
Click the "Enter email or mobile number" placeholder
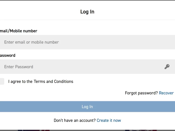click(x=31, y=42)
